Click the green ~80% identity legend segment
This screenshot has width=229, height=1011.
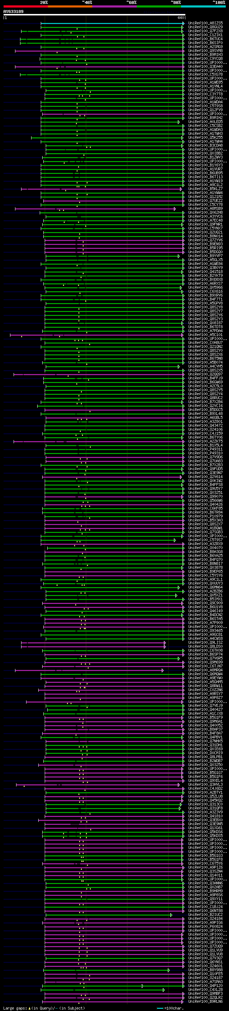(159, 6)
